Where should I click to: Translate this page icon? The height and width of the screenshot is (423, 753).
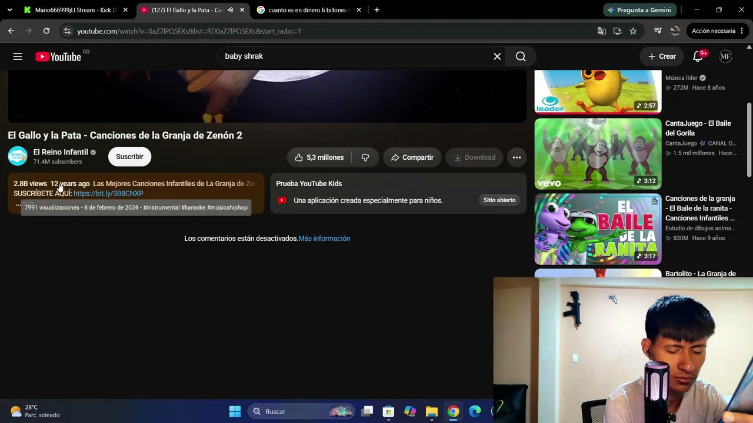pyautogui.click(x=601, y=31)
